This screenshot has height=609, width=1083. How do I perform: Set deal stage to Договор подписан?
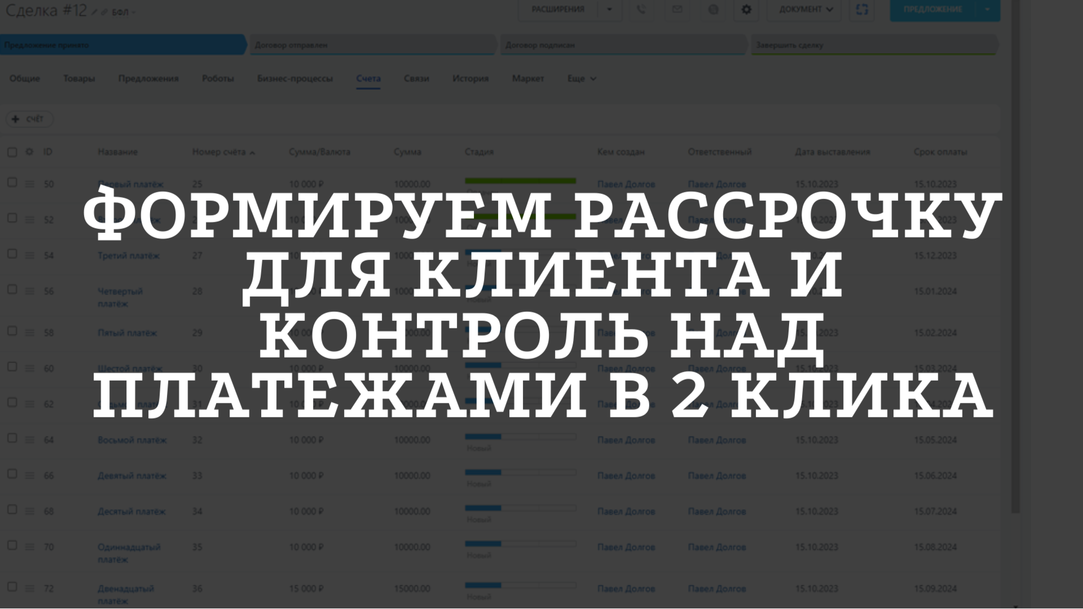pos(620,45)
